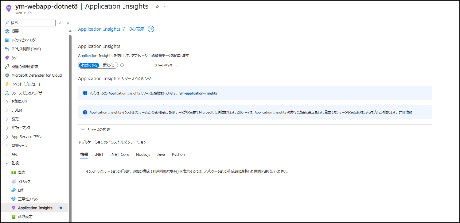Pin page with the favorite star icon in title
The image size is (460, 223).
(x=157, y=6)
